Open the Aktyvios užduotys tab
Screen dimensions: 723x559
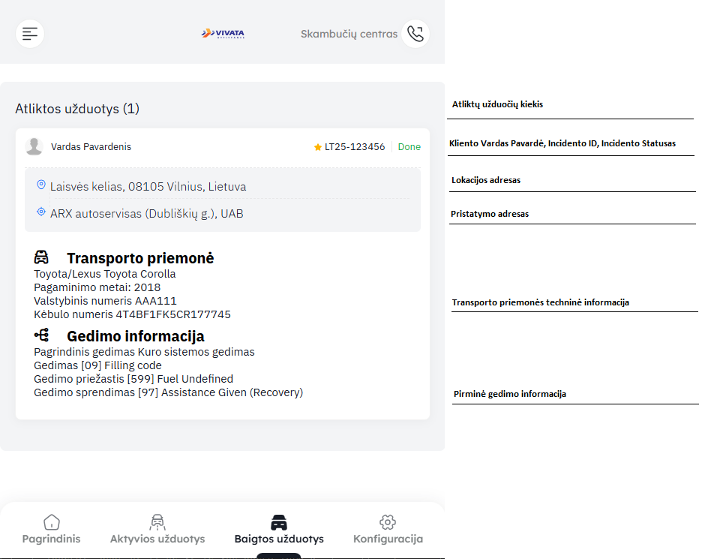[x=157, y=530]
